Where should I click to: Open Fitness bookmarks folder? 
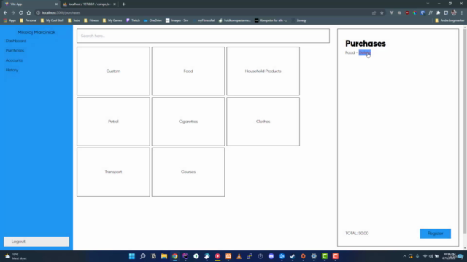(x=91, y=20)
